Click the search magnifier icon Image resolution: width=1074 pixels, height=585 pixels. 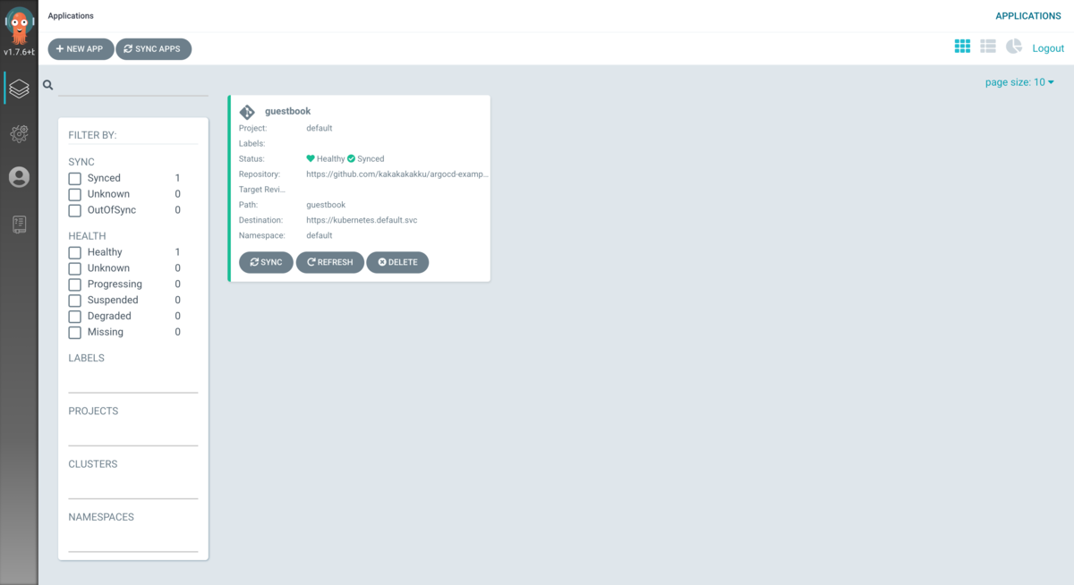pyautogui.click(x=48, y=85)
